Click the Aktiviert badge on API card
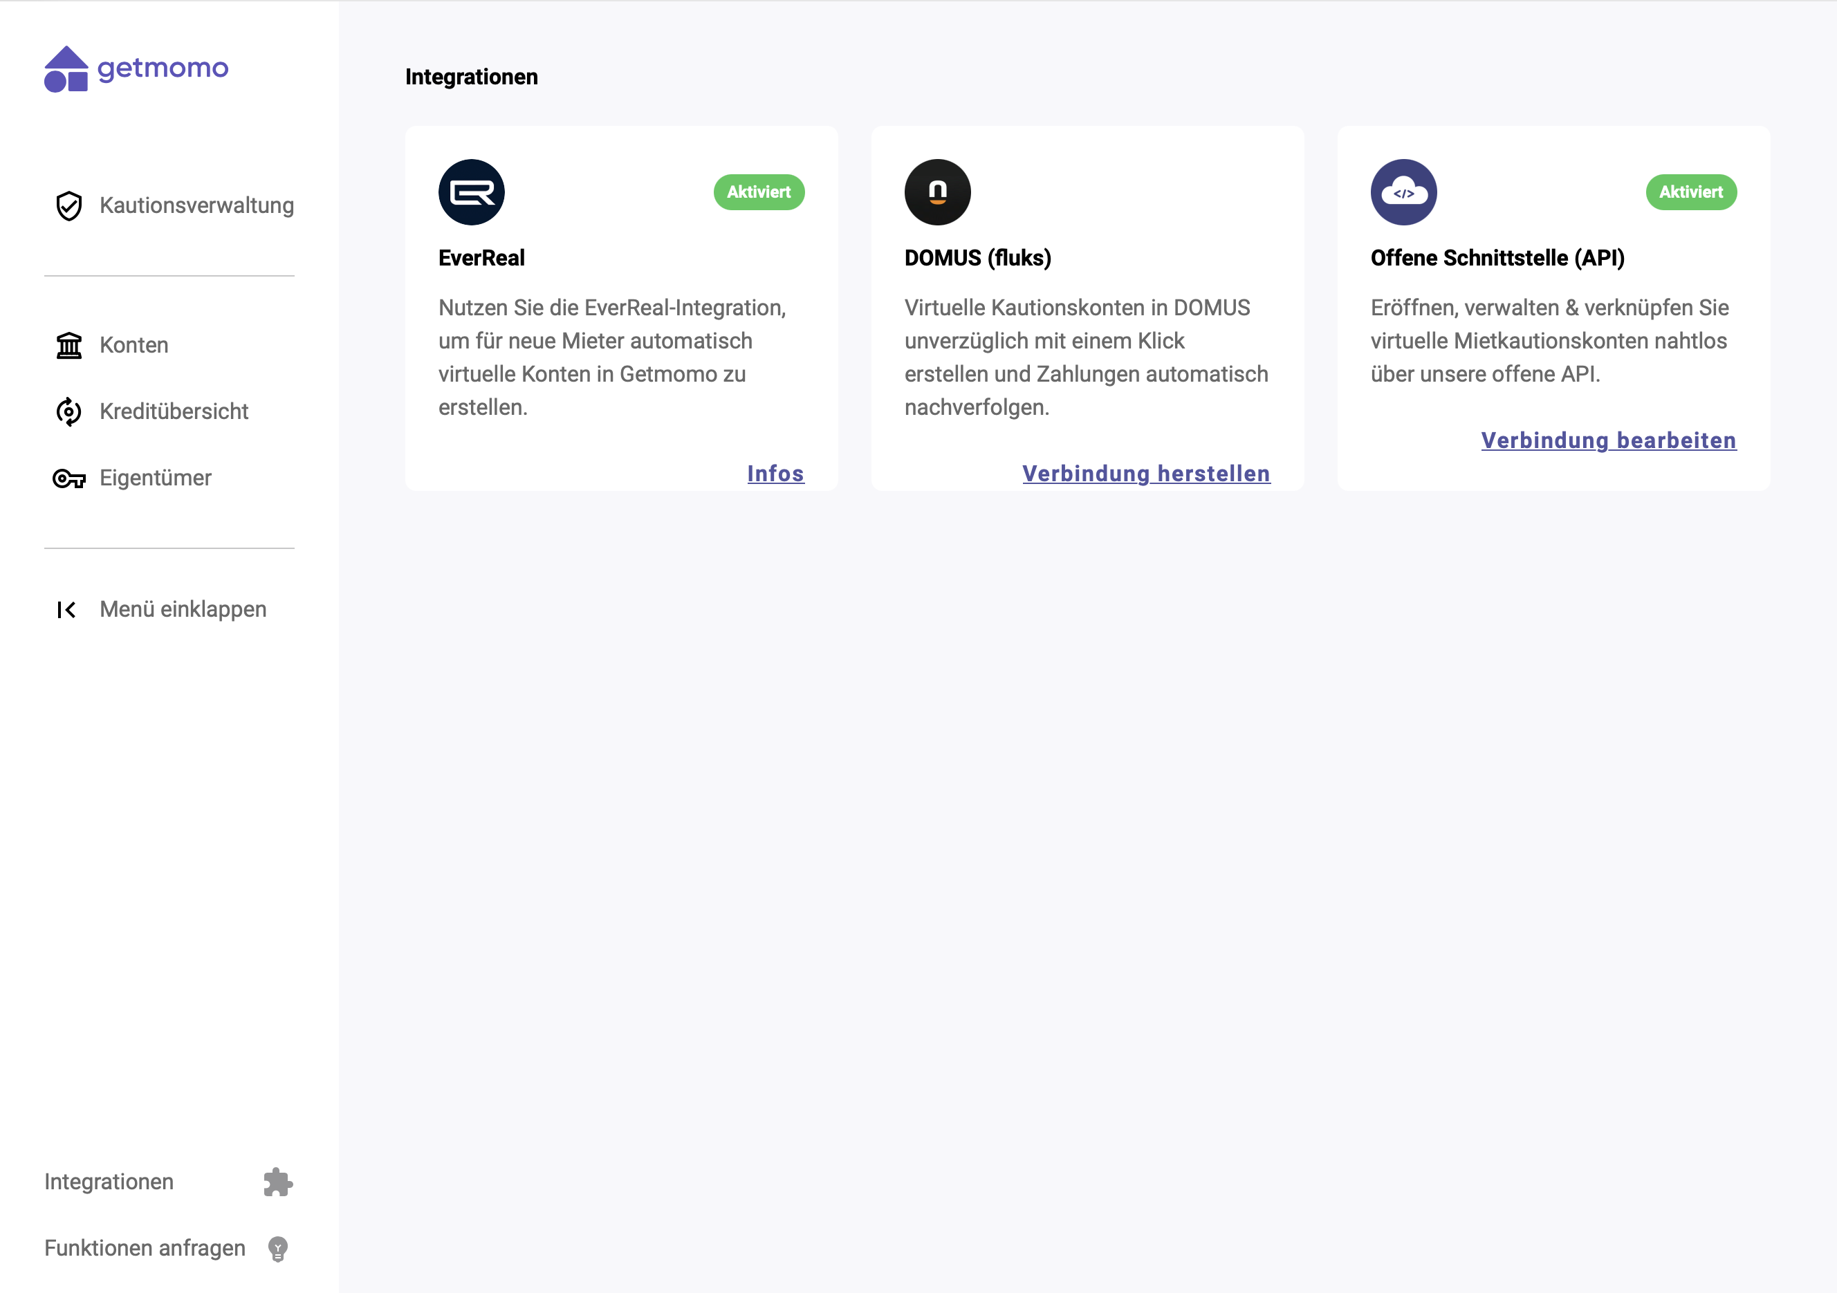 [x=1691, y=192]
